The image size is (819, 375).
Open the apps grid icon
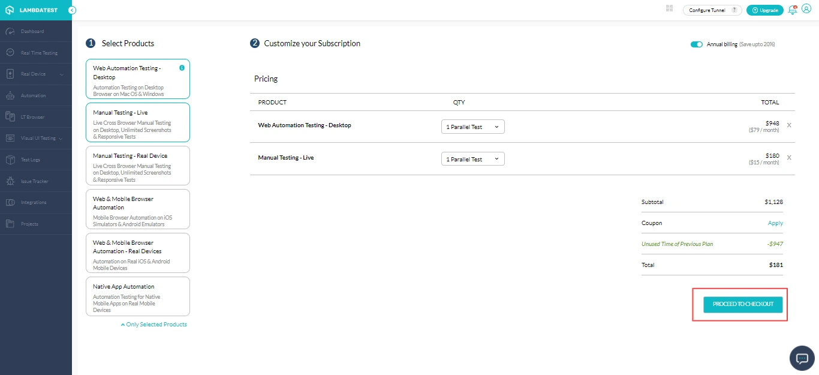[670, 8]
